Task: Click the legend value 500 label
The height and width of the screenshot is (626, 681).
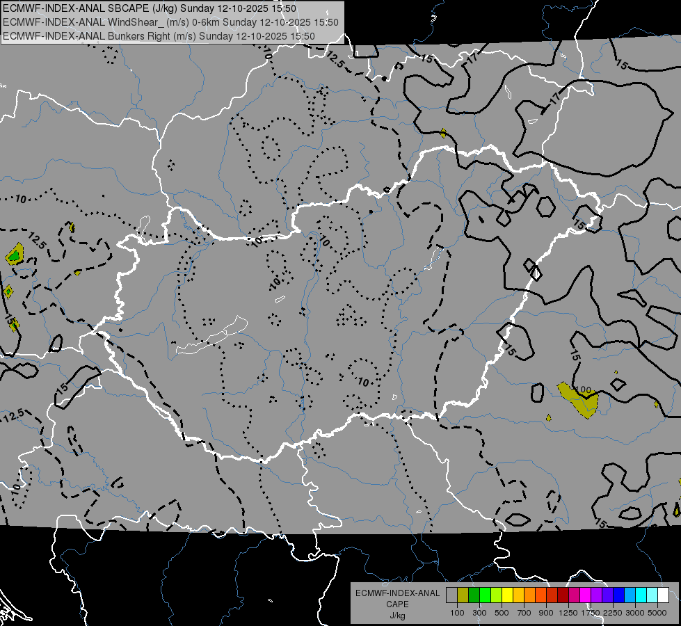Action: pyautogui.click(x=502, y=613)
